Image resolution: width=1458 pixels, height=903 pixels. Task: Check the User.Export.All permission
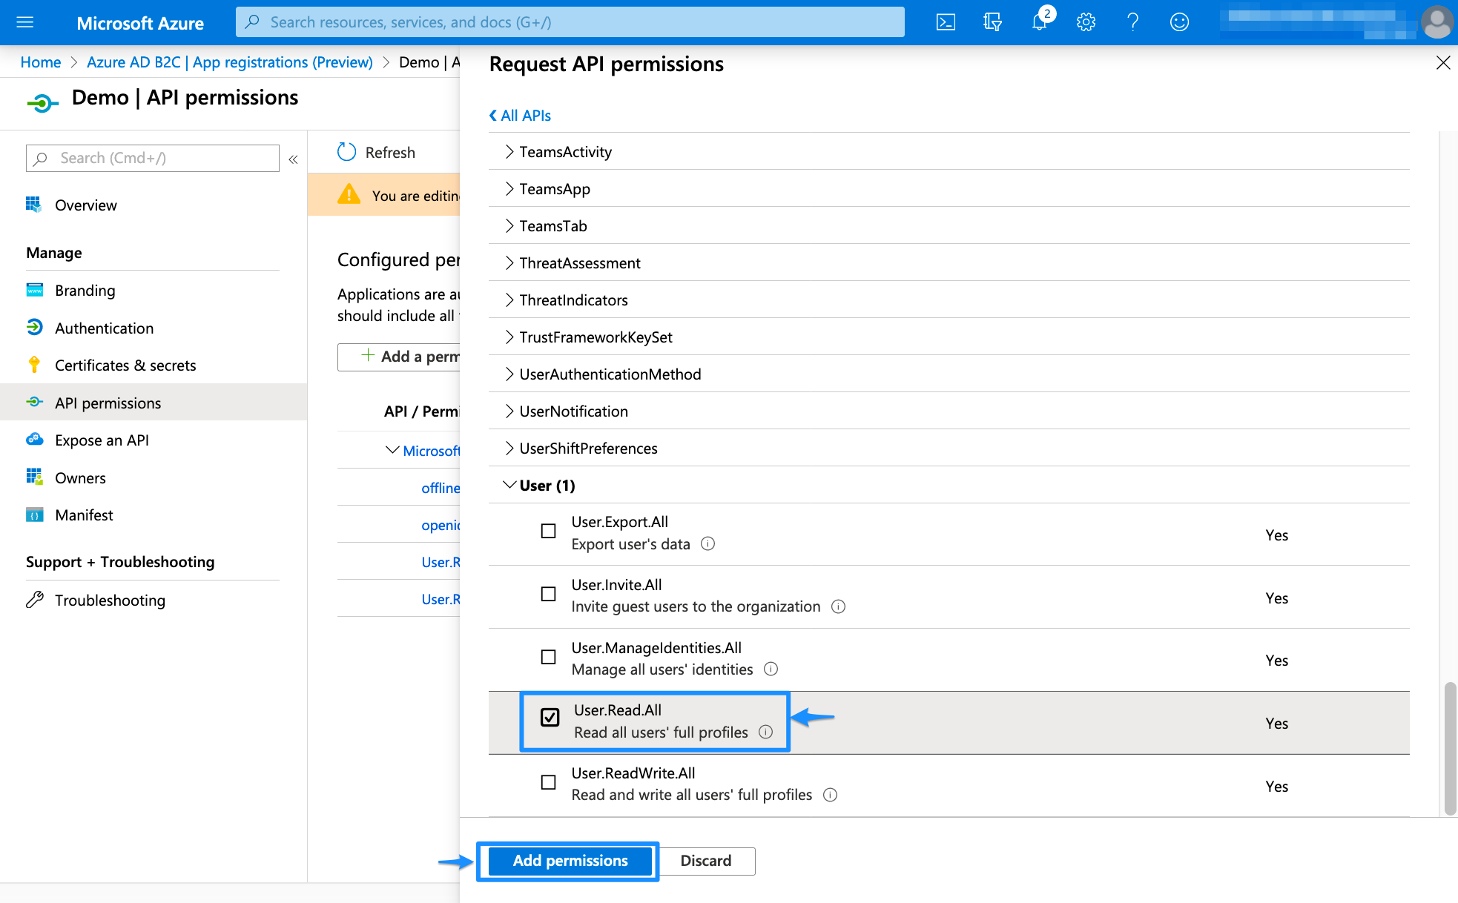(x=548, y=531)
